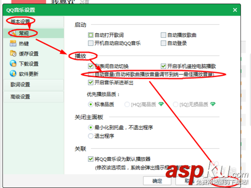This screenshot has width=251, height=188.
Task: Open the 软件更新 download icon
Action: (13, 73)
